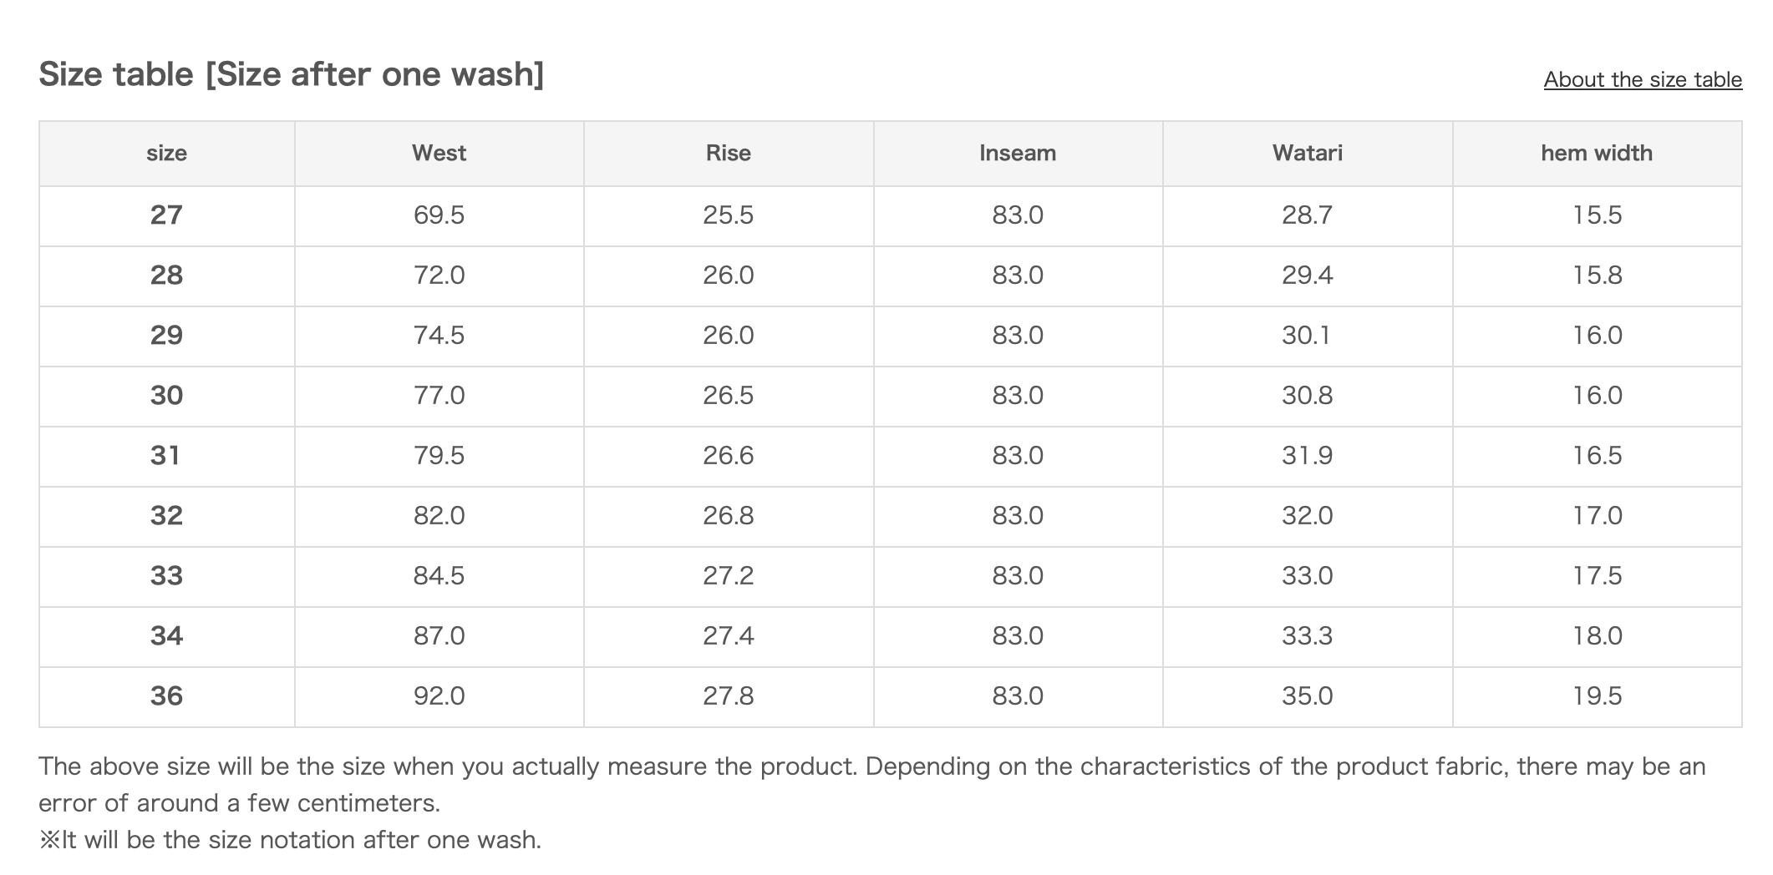Click the size 32 row label

click(x=166, y=516)
